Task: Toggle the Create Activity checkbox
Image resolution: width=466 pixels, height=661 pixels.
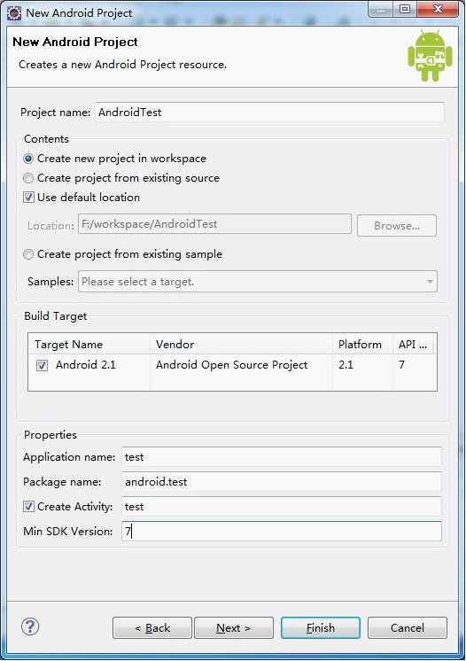Action: pos(28,507)
